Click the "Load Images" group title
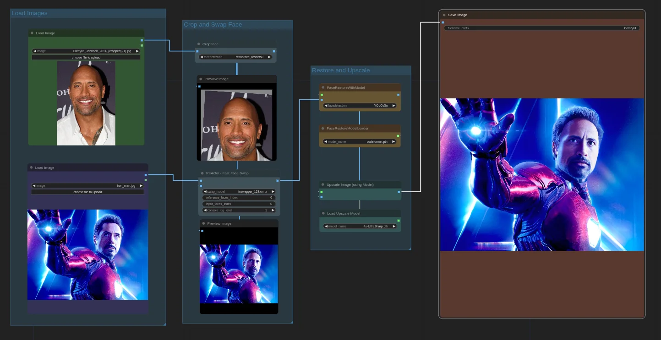Viewport: 661px width, 340px height. tap(29, 13)
